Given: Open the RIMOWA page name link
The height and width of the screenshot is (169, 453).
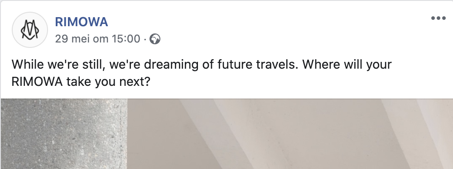Looking at the screenshot, I should 82,22.
